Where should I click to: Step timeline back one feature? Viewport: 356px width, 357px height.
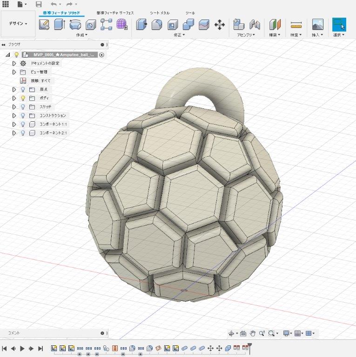pyautogui.click(x=13, y=348)
